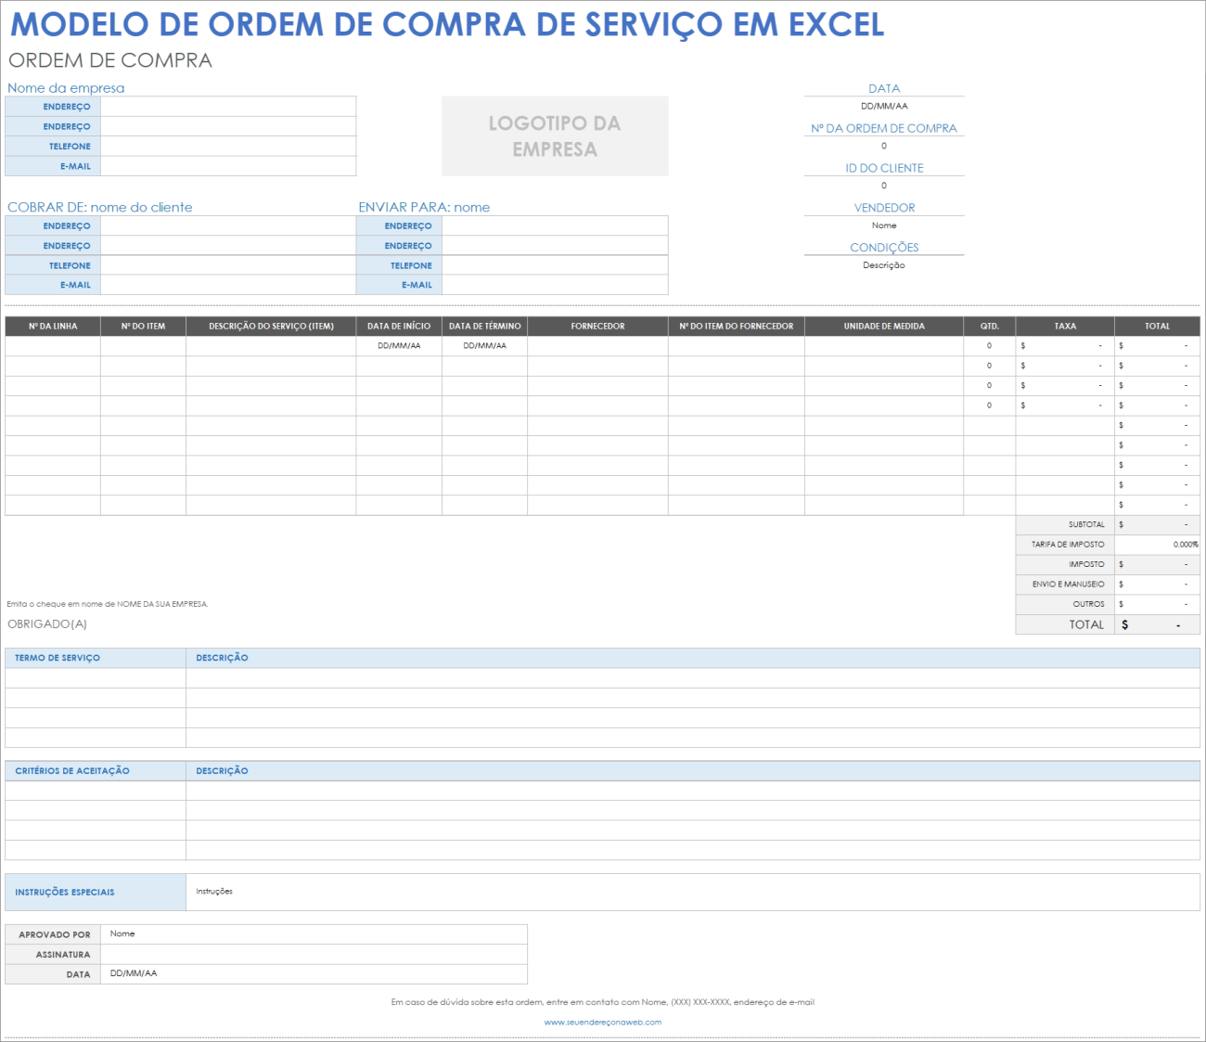Screen dimensions: 1206x1042
Task: Click the ID DO CLIENTE value cell
Action: coord(884,186)
